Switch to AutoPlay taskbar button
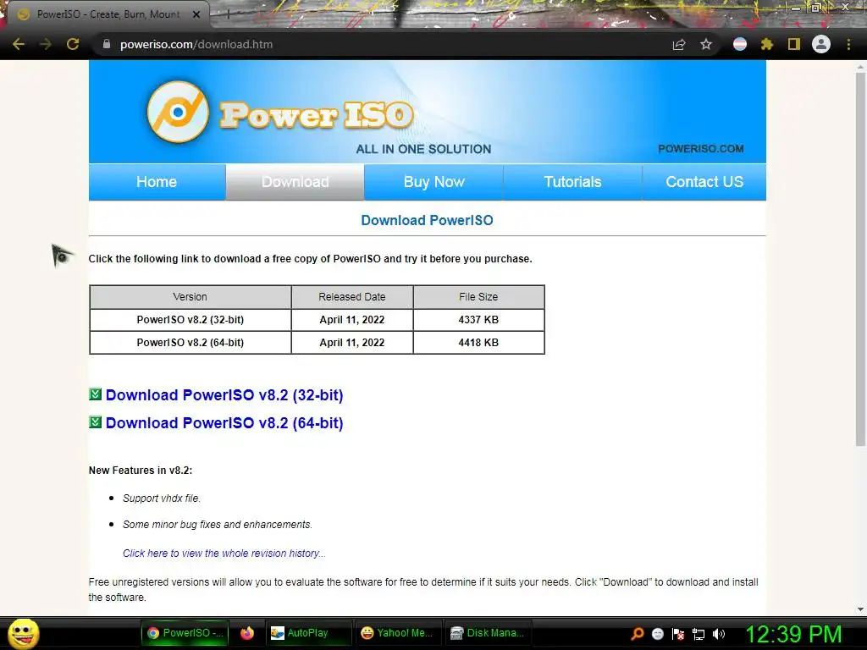 coord(308,633)
